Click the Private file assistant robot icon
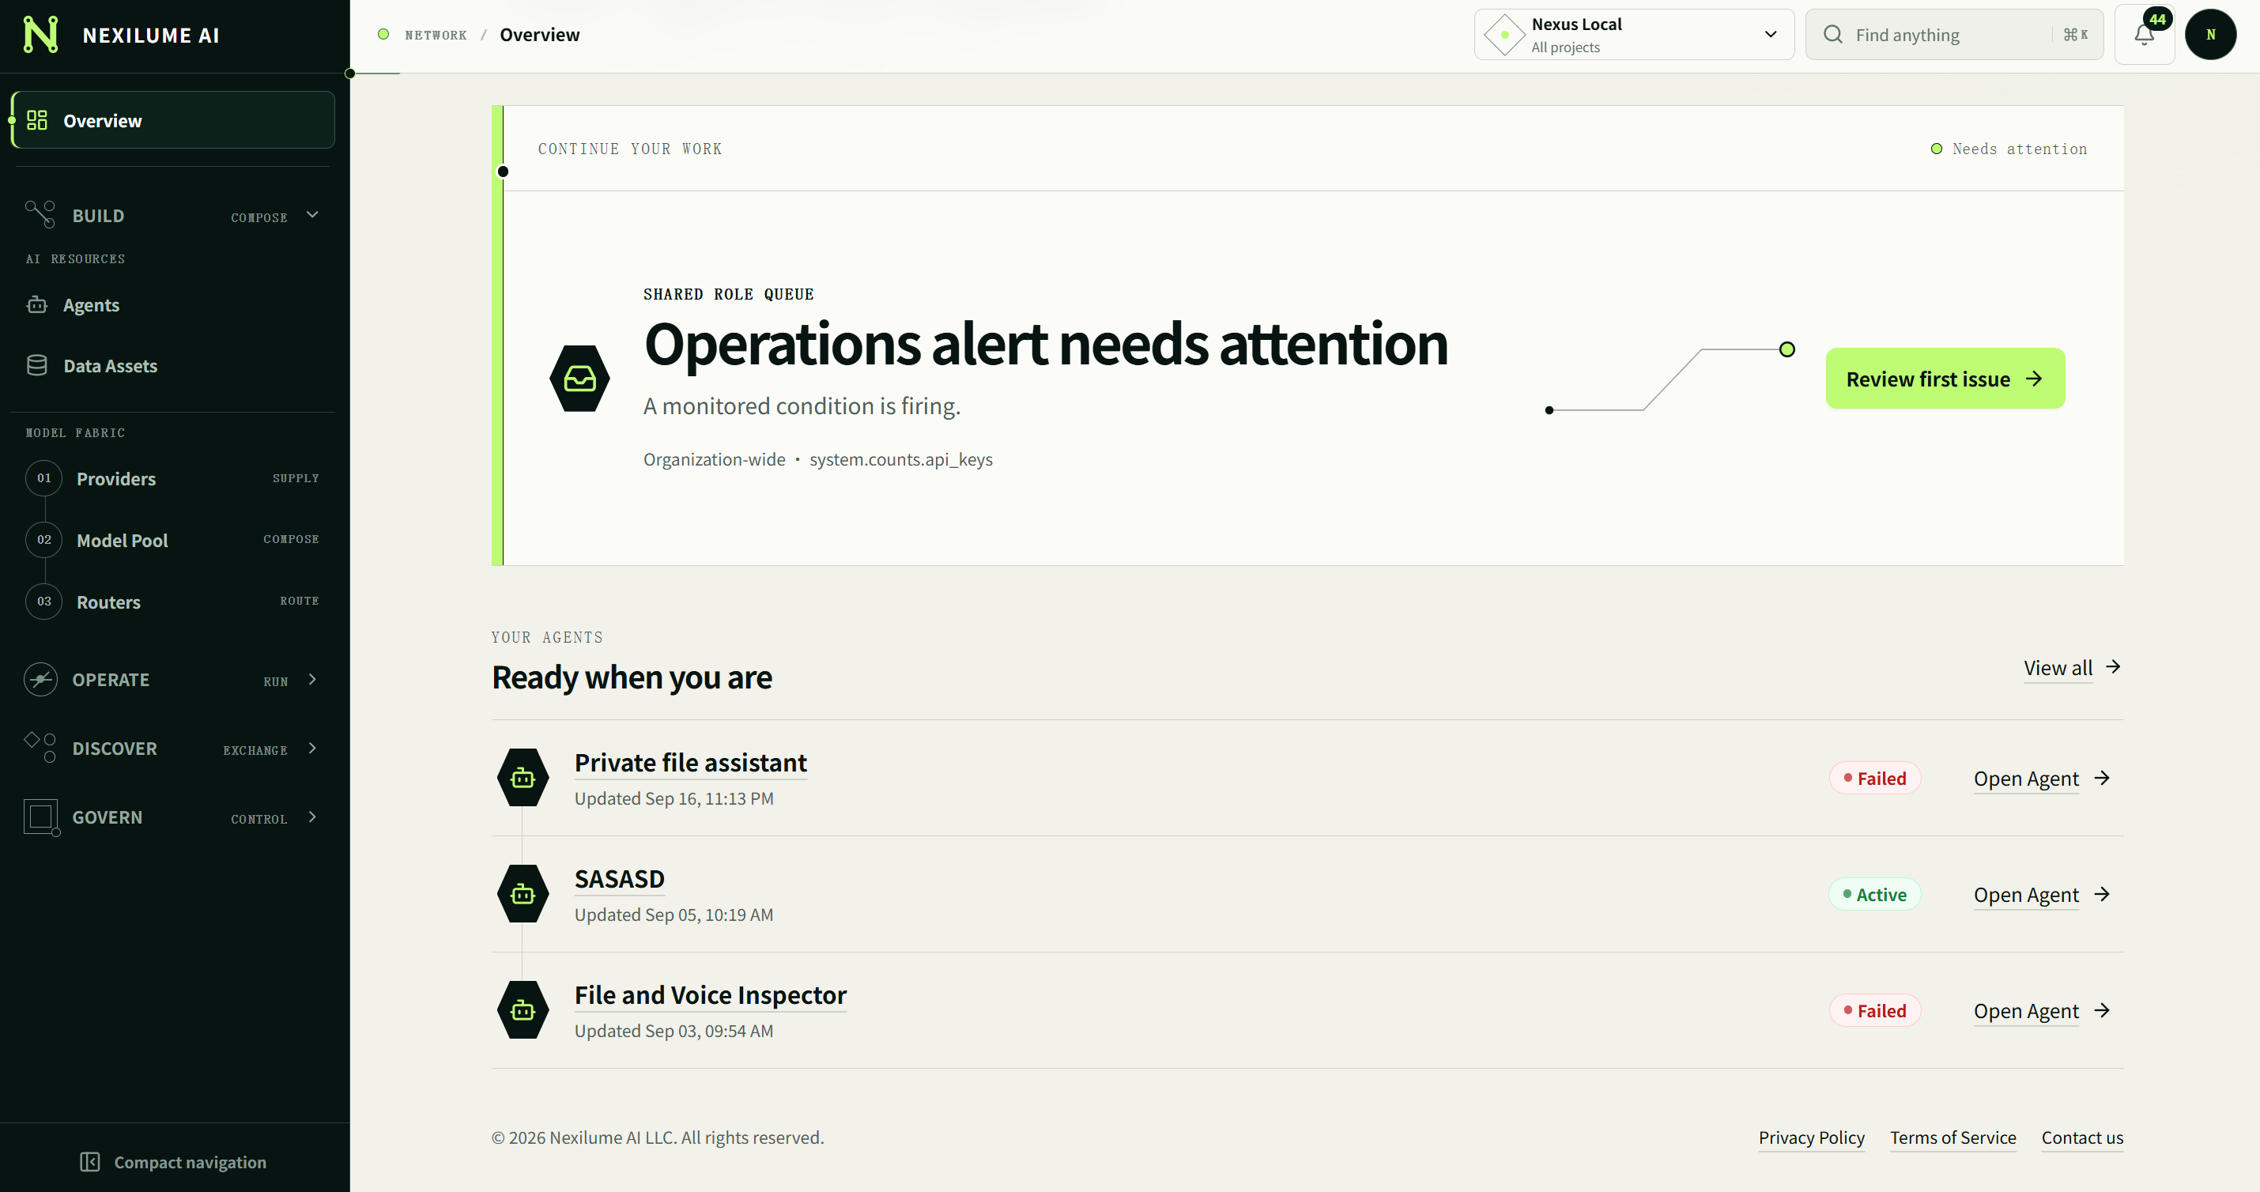This screenshot has height=1192, width=2260. 523,778
